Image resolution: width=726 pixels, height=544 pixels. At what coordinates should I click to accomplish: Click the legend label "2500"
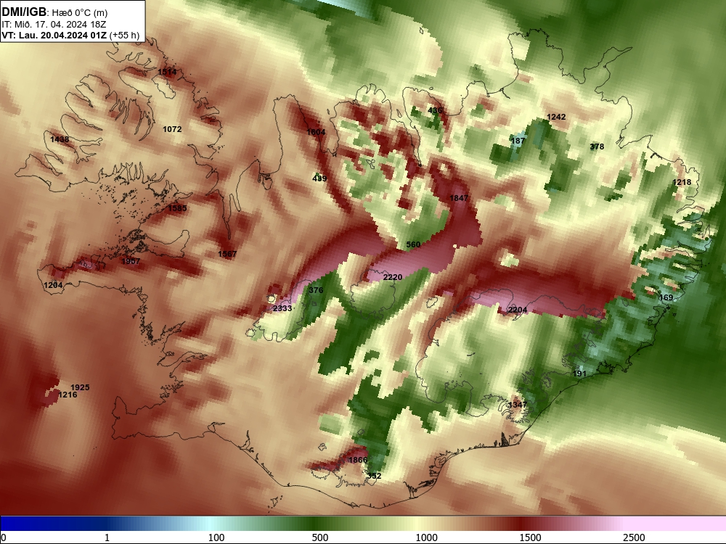[634, 537]
